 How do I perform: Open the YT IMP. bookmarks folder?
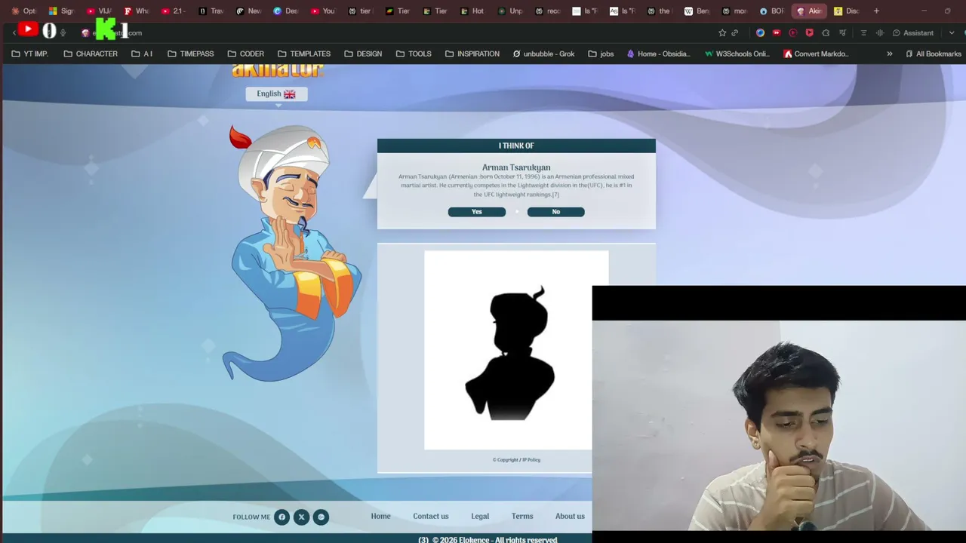(x=30, y=54)
